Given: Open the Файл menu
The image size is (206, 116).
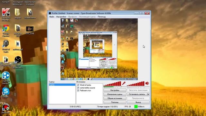Looking at the screenshot, I should [51, 17].
